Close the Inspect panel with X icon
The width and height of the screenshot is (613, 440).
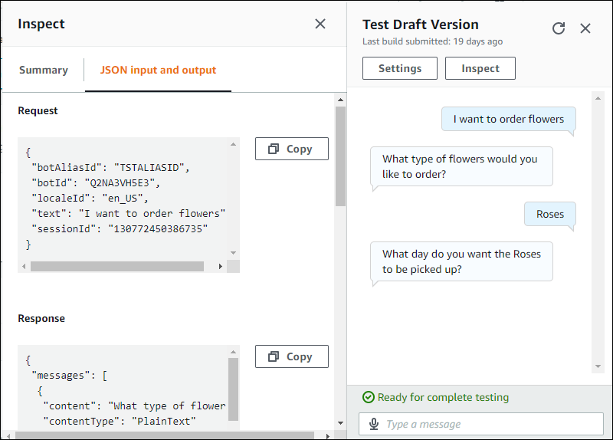320,24
